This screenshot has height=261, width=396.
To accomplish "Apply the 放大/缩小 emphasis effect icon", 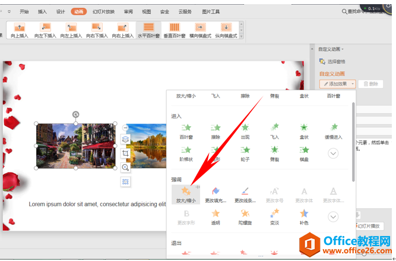I will point(186,191).
